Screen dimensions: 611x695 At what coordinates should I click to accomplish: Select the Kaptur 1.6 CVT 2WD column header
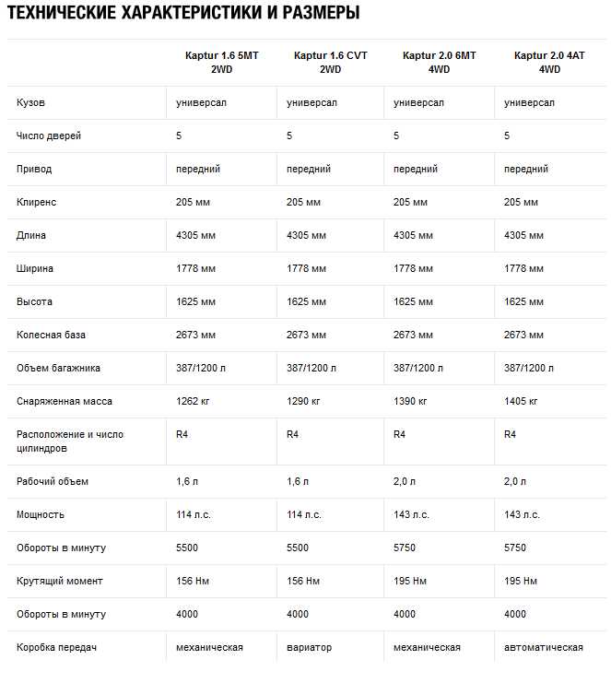(x=330, y=62)
